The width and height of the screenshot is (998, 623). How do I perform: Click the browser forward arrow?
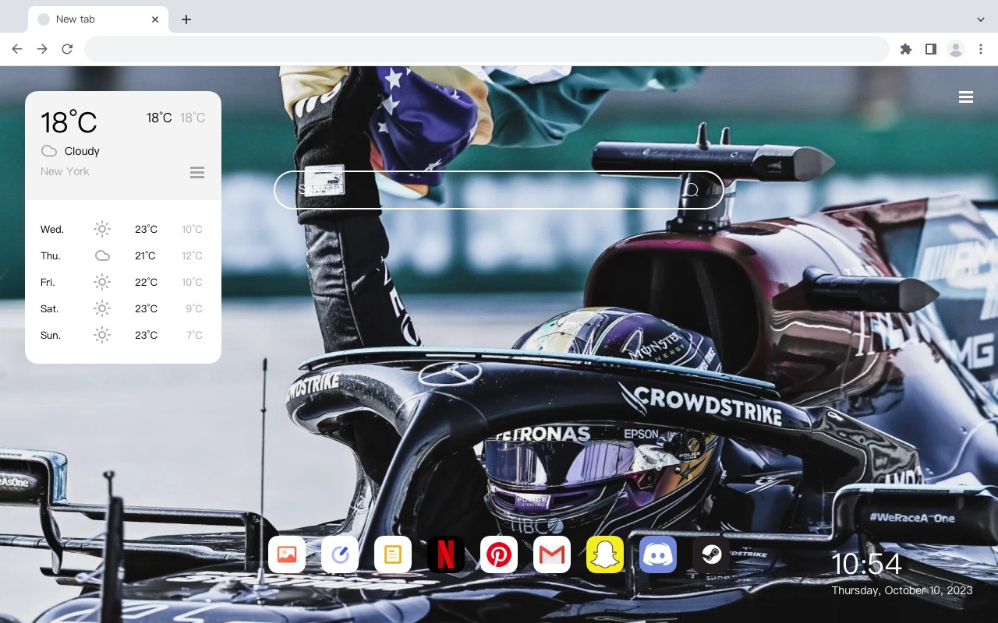pos(42,49)
